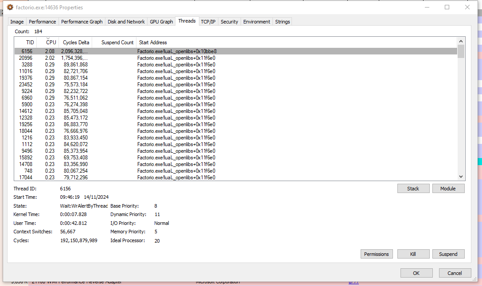Select thread row with TID 19376
The height and width of the screenshot is (286, 482).
coord(236,78)
